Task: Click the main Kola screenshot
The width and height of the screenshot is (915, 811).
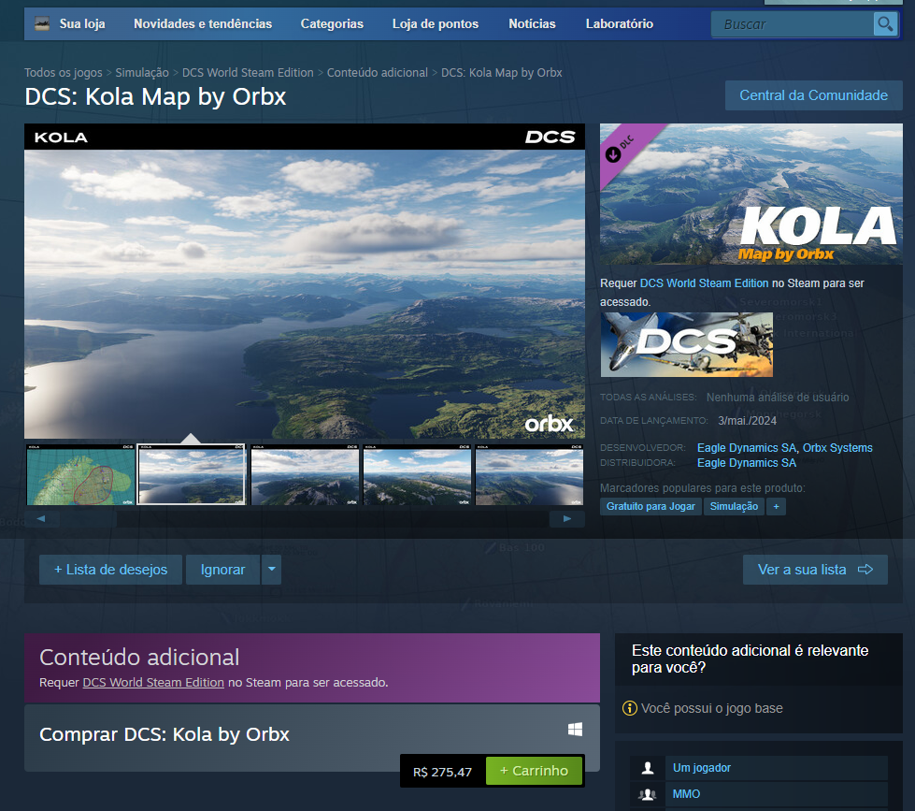Action: point(305,281)
